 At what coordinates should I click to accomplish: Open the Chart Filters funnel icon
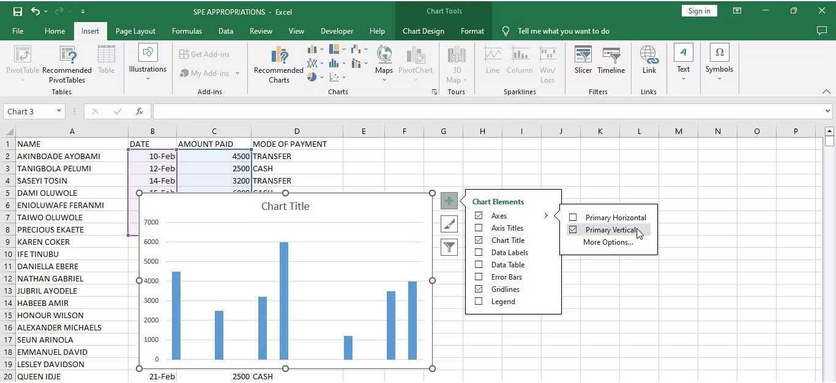click(450, 247)
